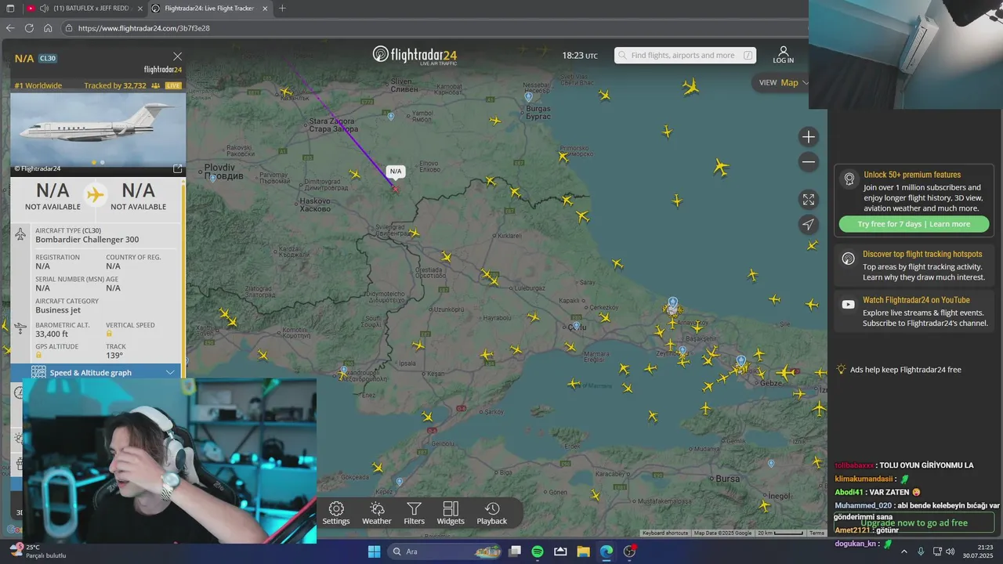Click Try free for 7 days button

point(914,224)
